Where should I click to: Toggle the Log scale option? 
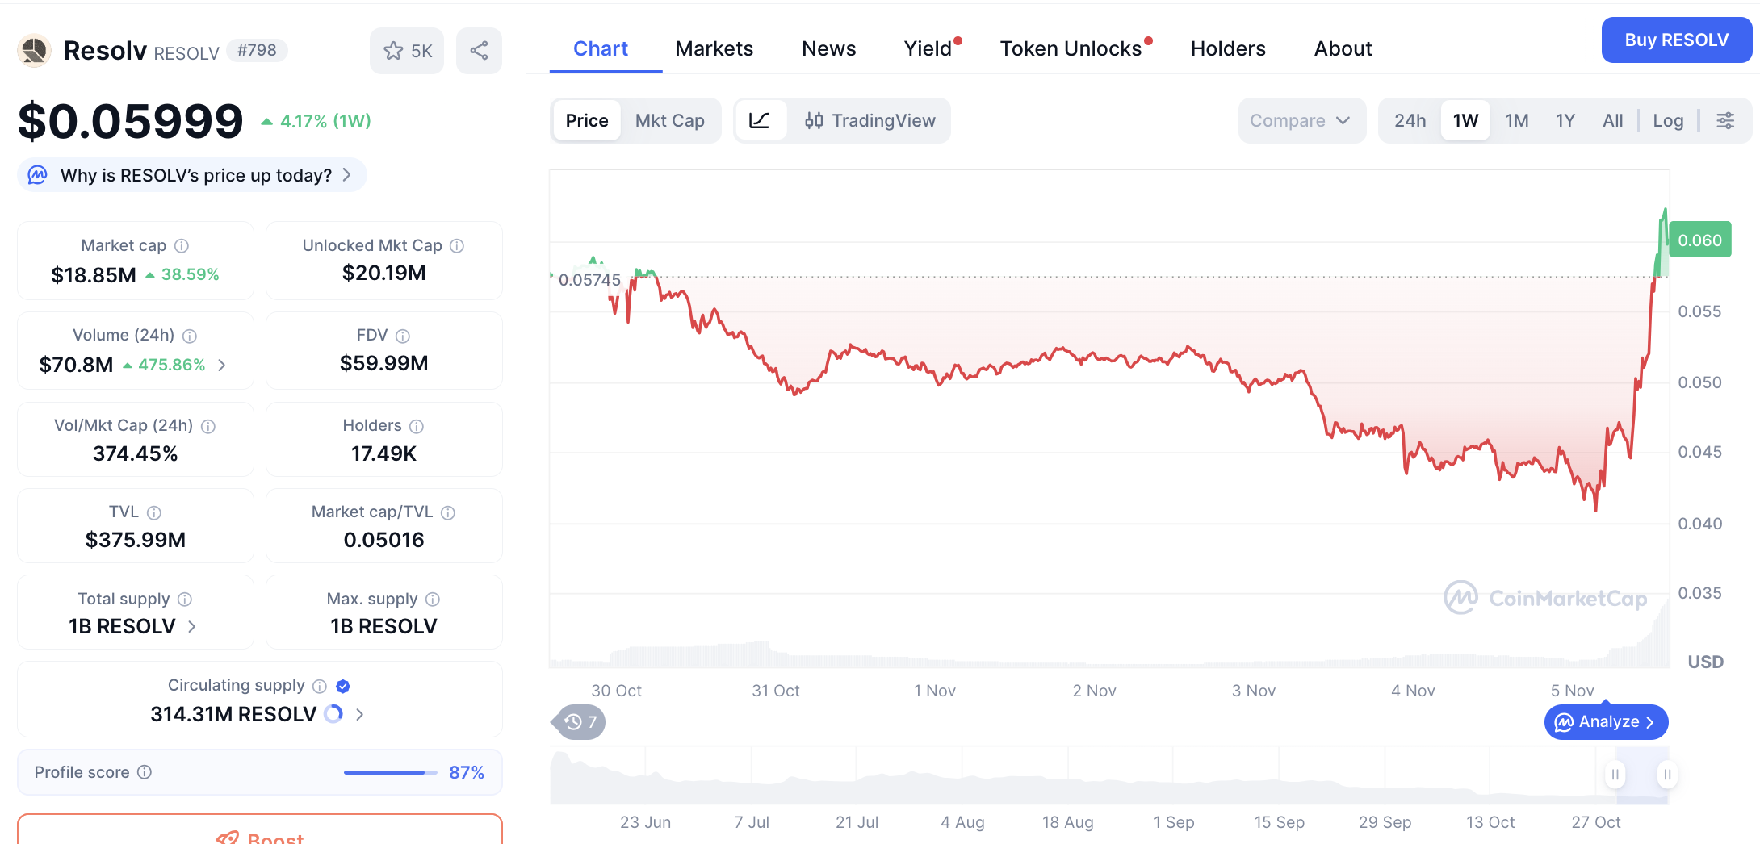point(1667,121)
